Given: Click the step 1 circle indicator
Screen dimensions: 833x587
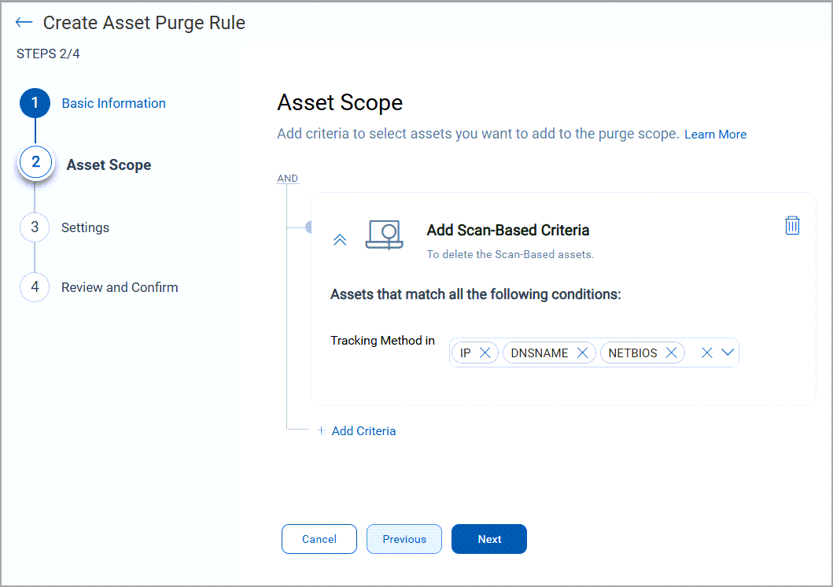Looking at the screenshot, I should tap(35, 102).
